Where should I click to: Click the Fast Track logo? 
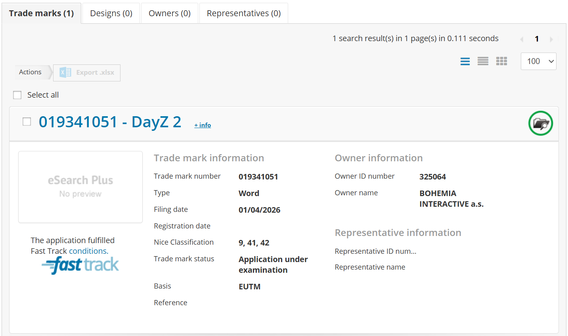[80, 265]
